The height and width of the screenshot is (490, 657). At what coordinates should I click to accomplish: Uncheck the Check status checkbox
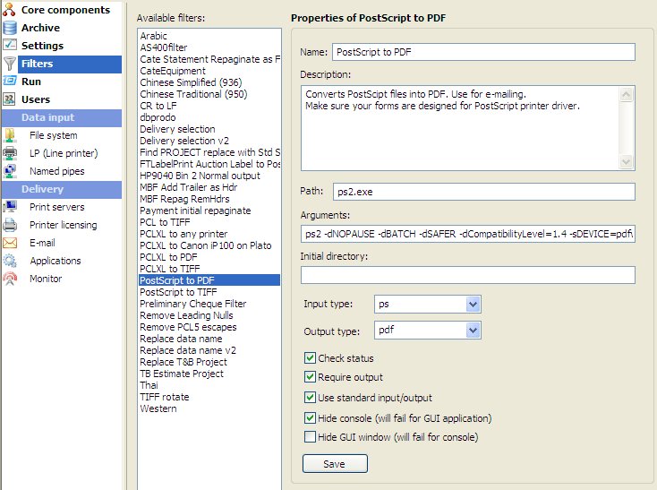coord(310,358)
